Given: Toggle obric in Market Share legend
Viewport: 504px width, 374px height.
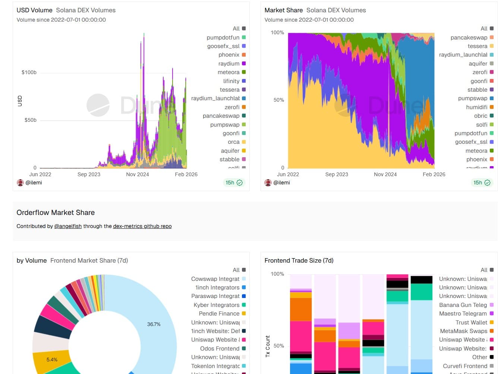Looking at the screenshot, I should pos(484,116).
